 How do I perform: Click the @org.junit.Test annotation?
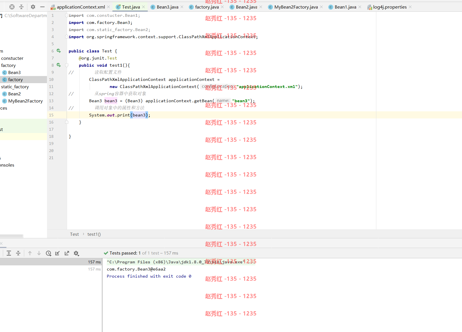[x=98, y=58]
